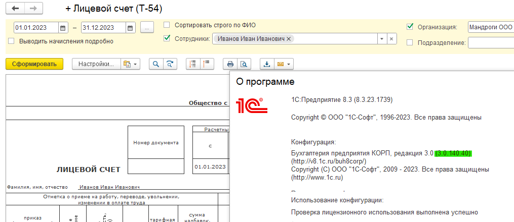Click Проверка лицензионного использования выполнена успешно text
514x222 pixels.
[x=384, y=212]
